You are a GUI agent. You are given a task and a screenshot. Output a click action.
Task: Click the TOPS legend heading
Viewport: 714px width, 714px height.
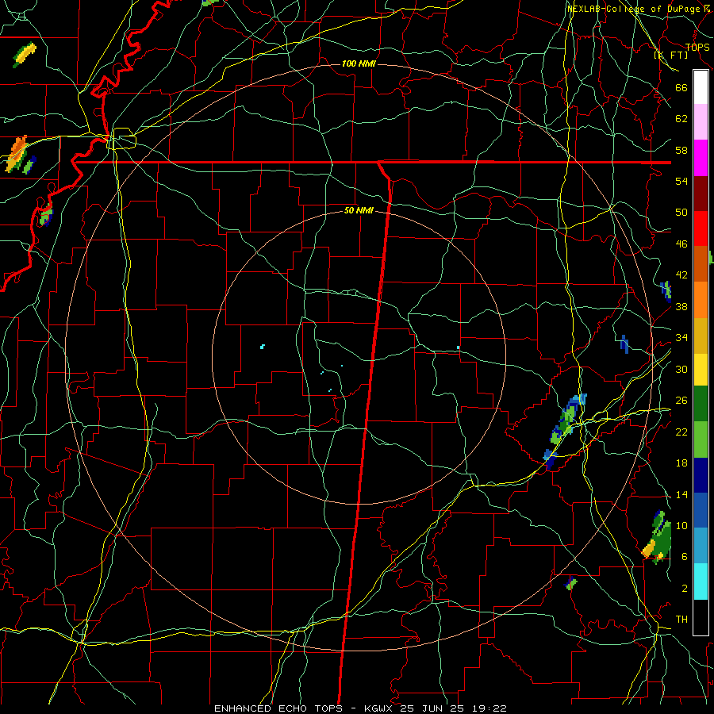pos(697,48)
